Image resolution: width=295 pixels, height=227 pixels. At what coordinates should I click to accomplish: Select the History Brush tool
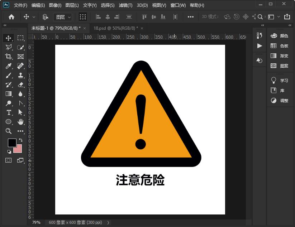(x=8, y=84)
